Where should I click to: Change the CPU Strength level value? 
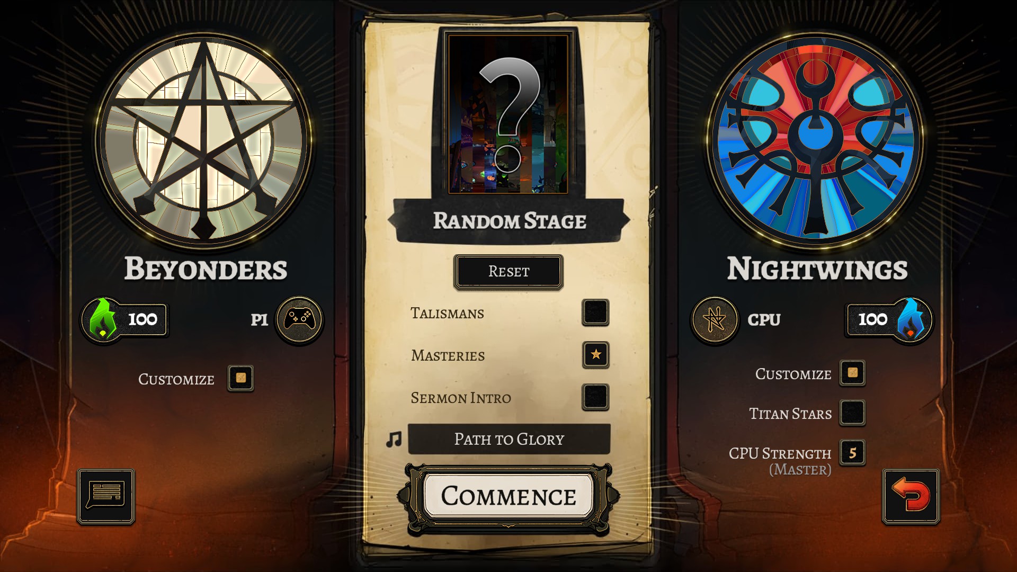tap(852, 453)
